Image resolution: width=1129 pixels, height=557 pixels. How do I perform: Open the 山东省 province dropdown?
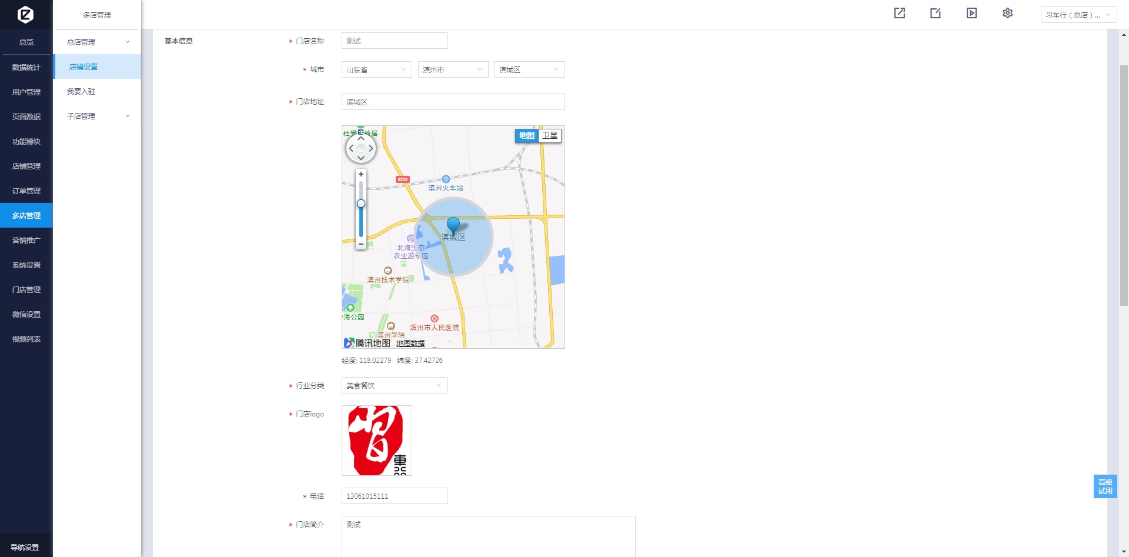376,69
